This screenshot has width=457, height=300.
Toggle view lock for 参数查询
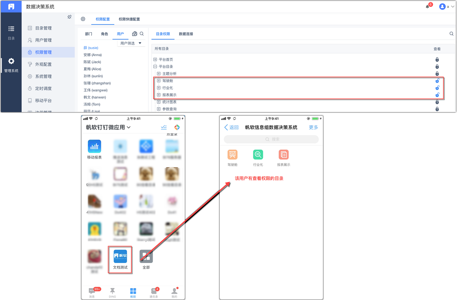click(x=437, y=109)
